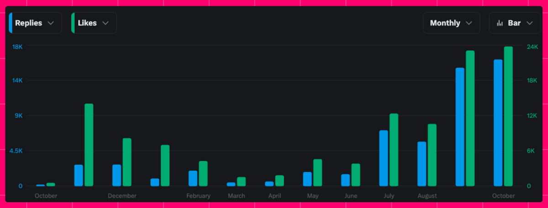Image resolution: width=548 pixels, height=208 pixels.
Task: Open the Replies metric dropdown
Action: pos(35,23)
